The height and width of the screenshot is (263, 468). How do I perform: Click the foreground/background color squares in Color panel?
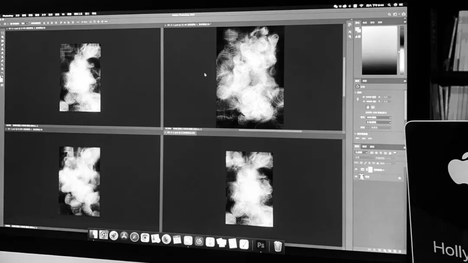(x=358, y=30)
